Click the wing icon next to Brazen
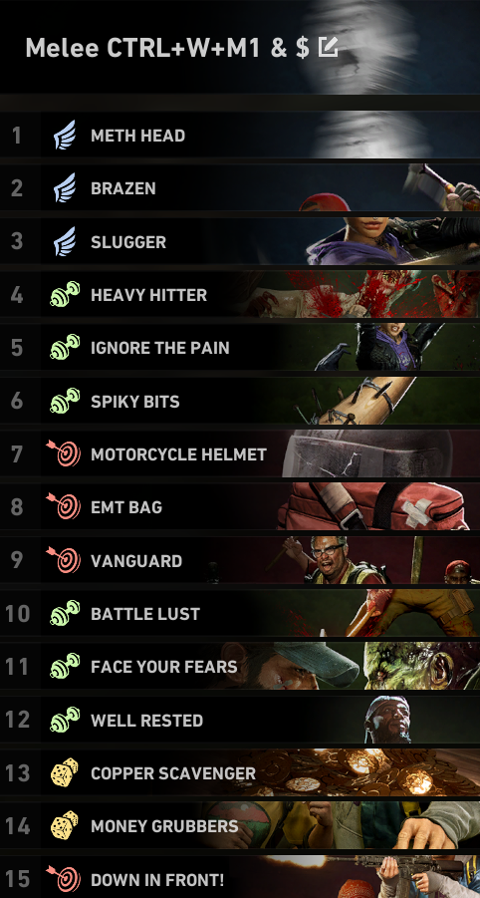This screenshot has width=480, height=898. coord(65,187)
